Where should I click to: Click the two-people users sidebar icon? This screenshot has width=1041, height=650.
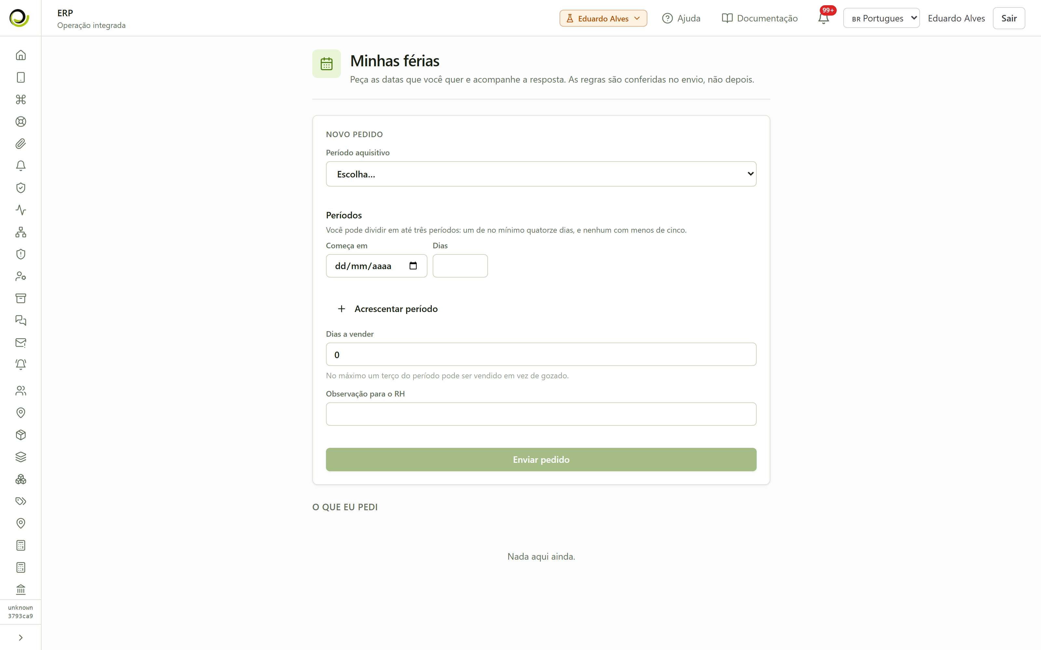20,390
